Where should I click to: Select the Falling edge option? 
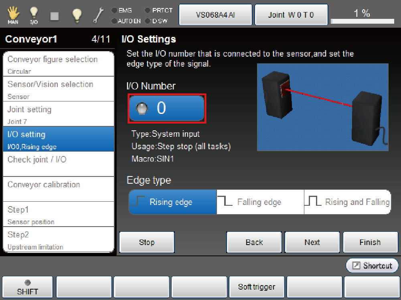(260, 202)
